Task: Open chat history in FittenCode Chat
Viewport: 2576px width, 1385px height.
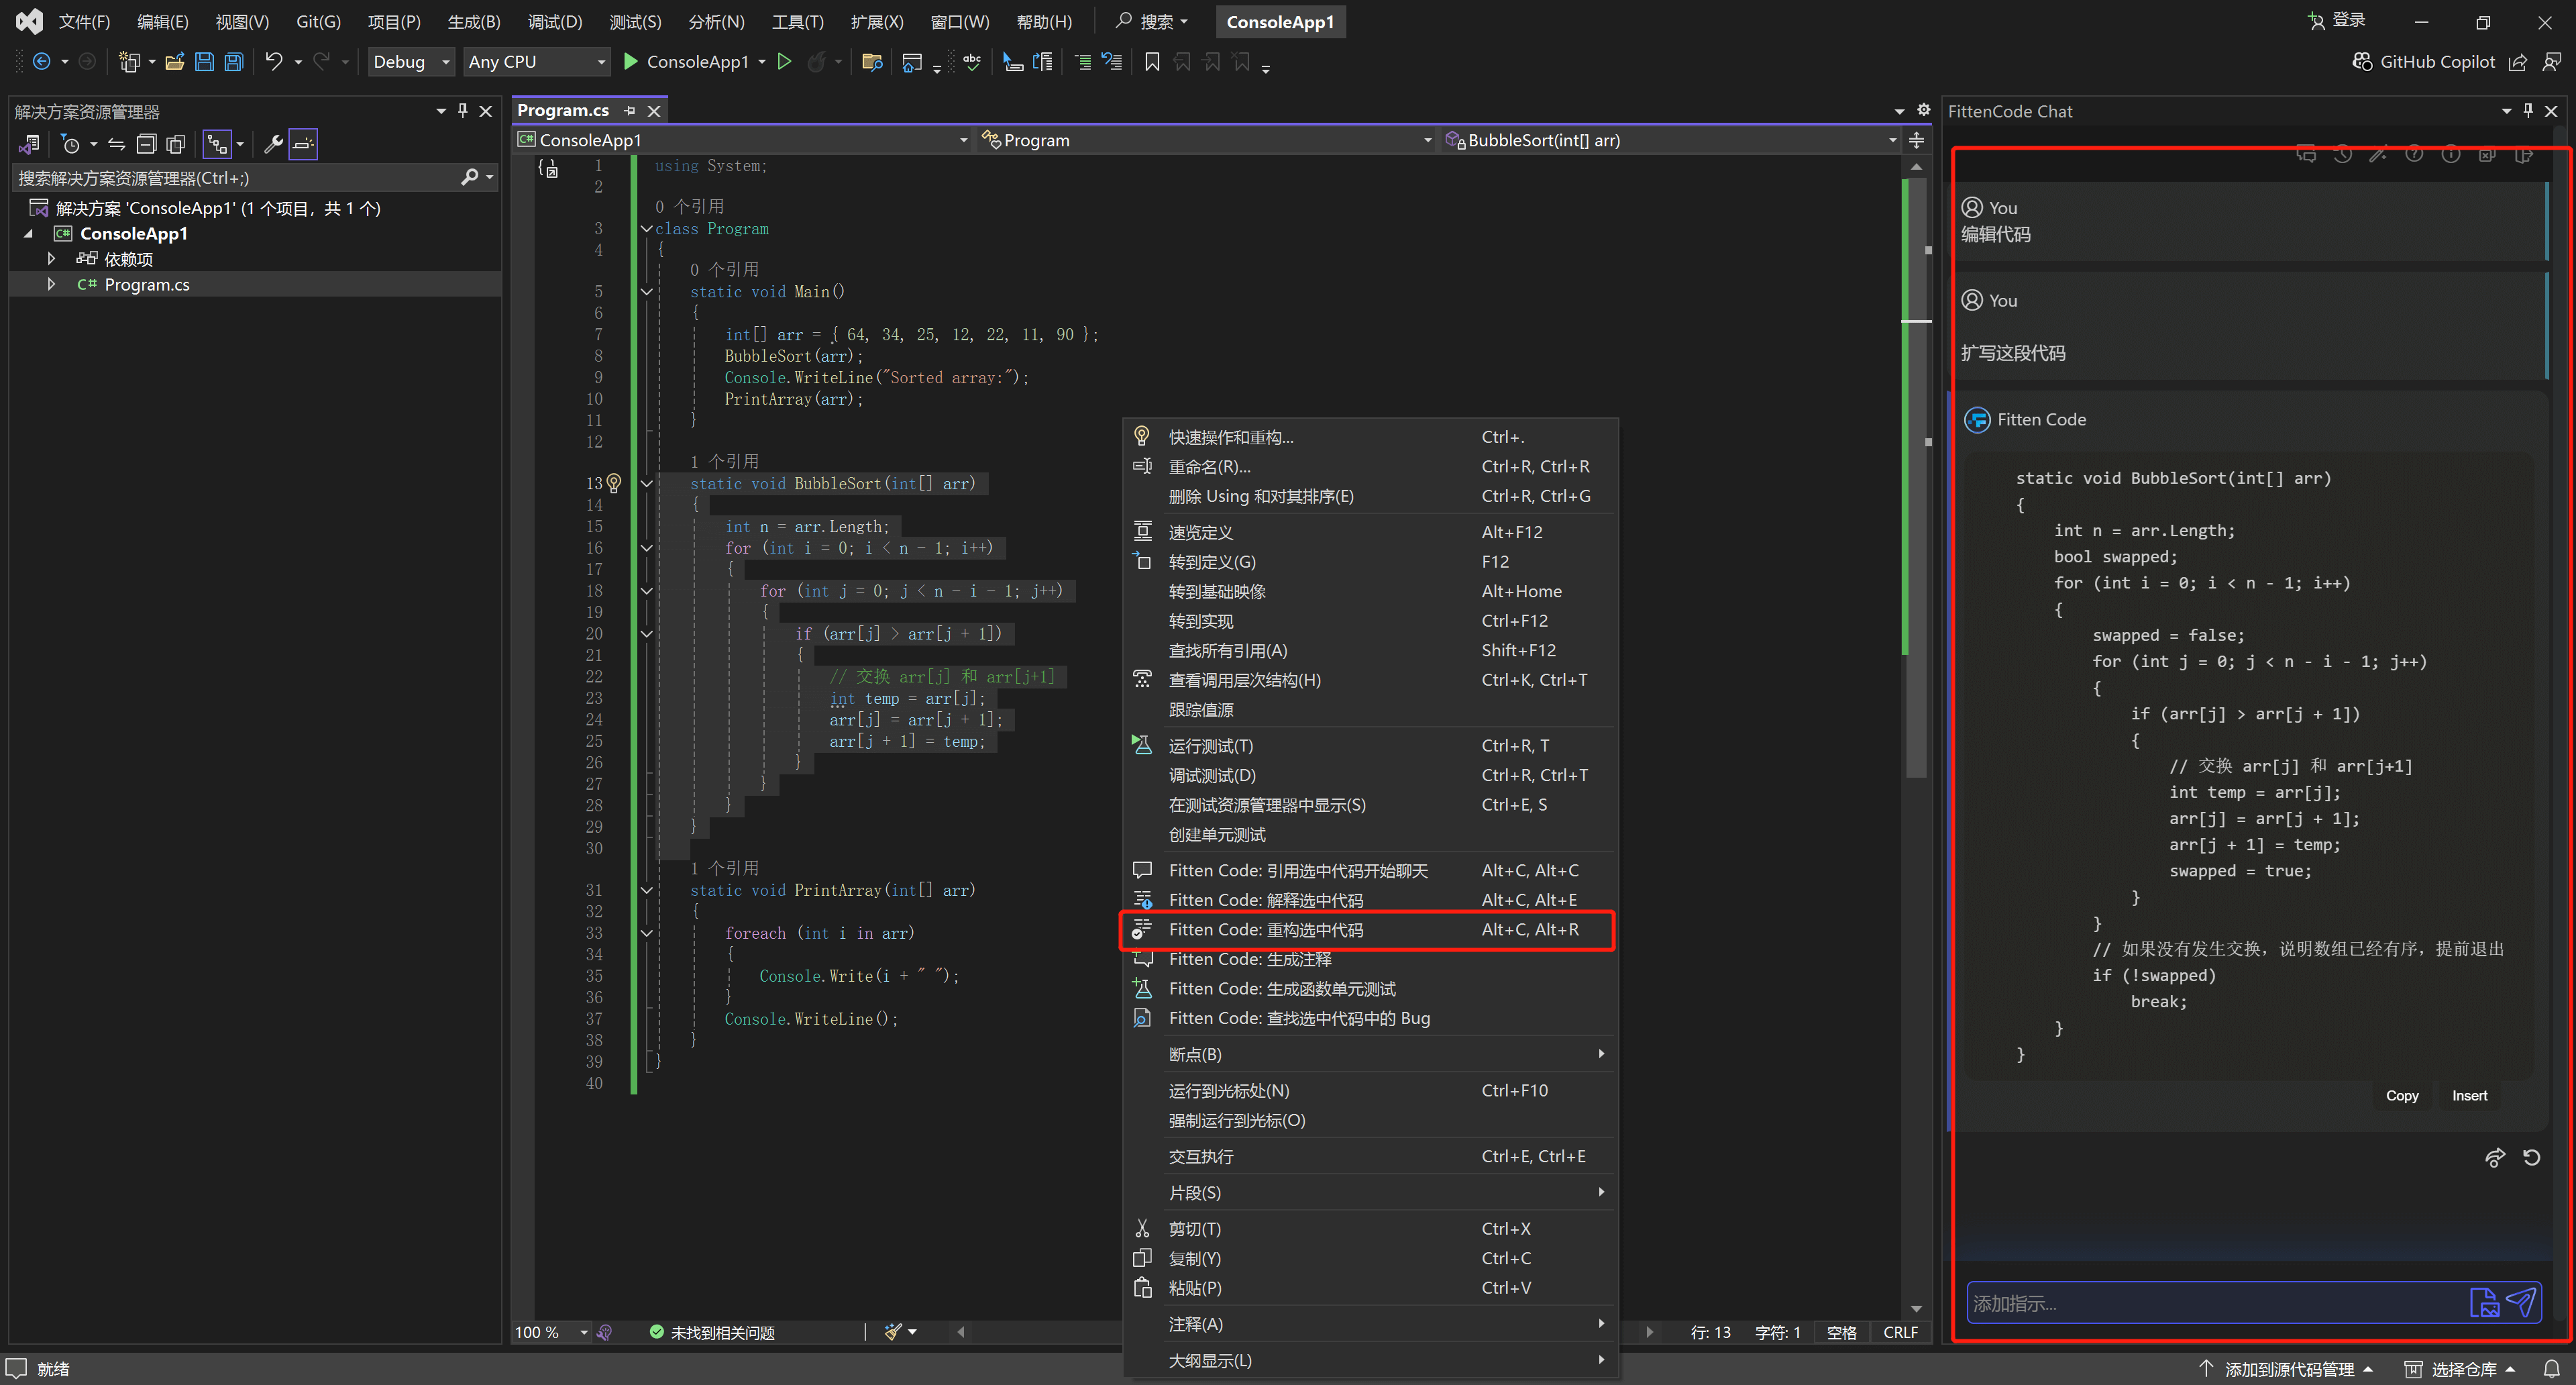Action: click(2342, 154)
